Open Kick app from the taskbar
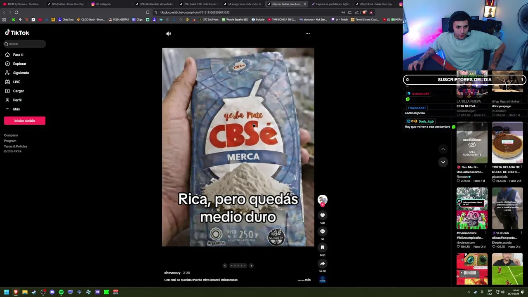The height and width of the screenshot is (297, 528). (106, 292)
